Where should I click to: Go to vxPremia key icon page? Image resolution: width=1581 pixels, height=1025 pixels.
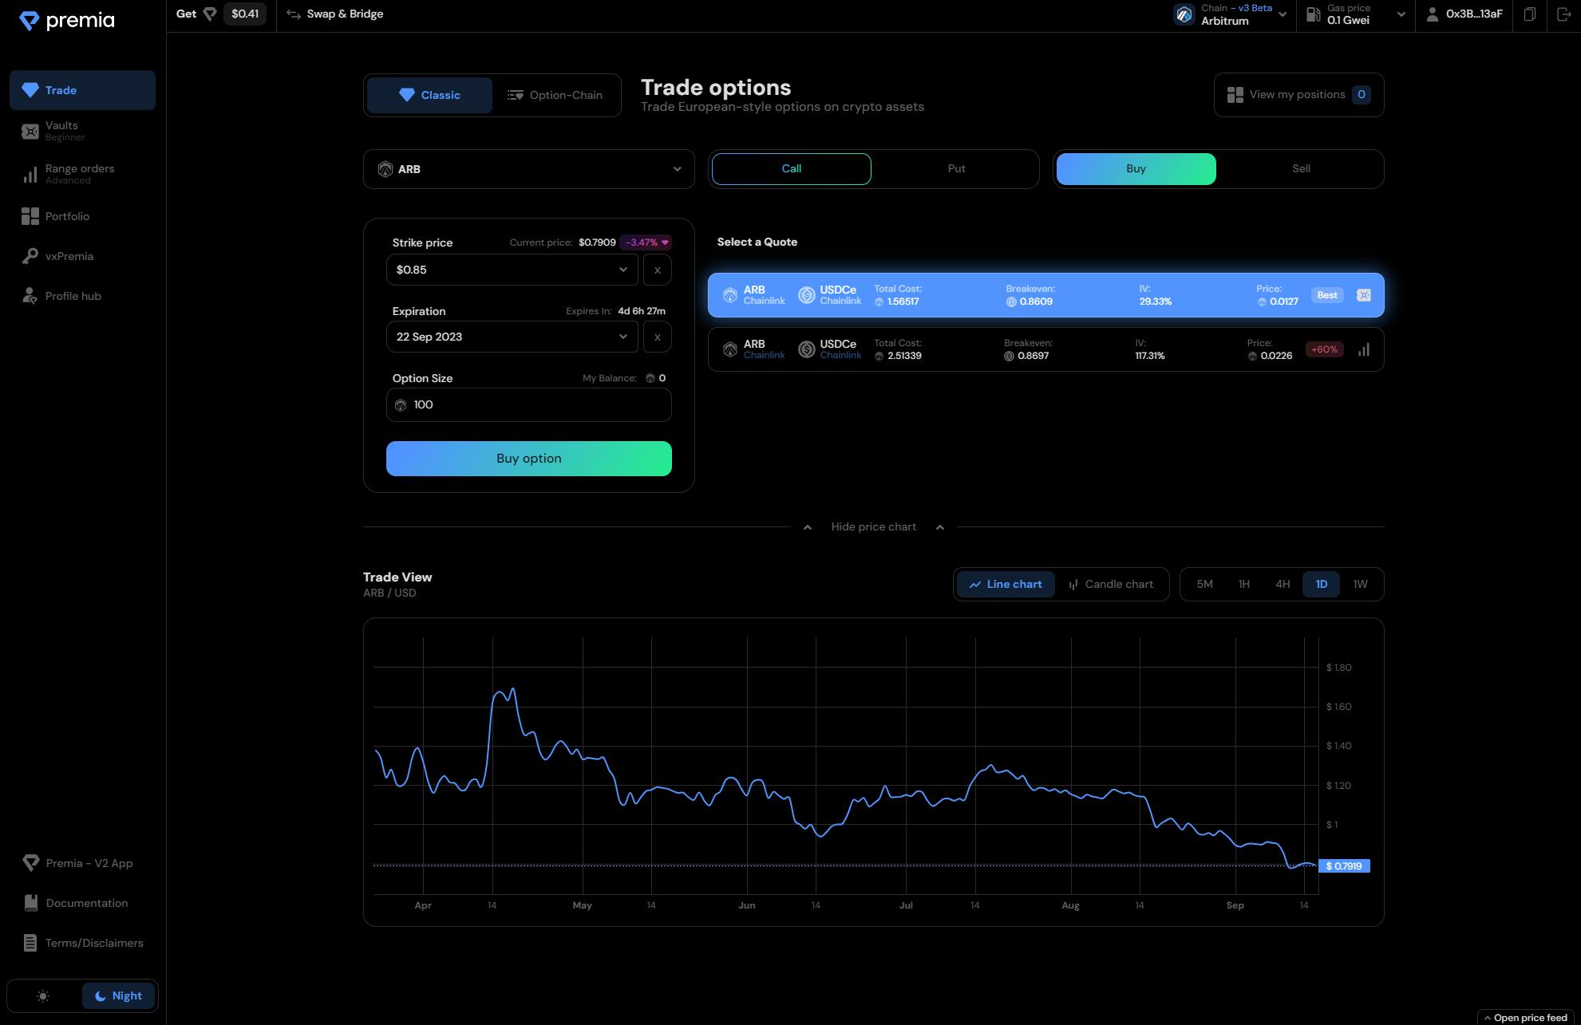69,256
